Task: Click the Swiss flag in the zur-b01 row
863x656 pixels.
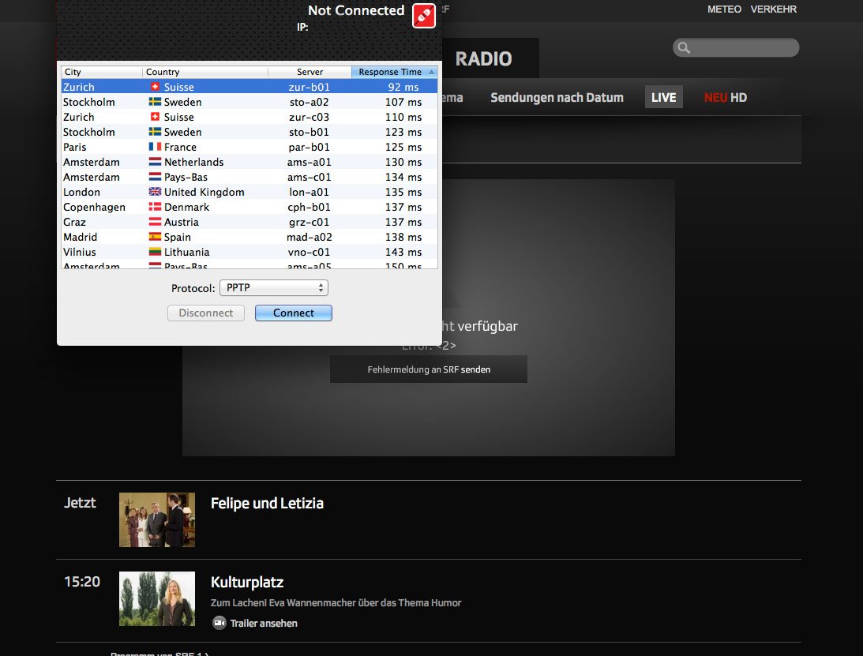Action: (x=156, y=87)
